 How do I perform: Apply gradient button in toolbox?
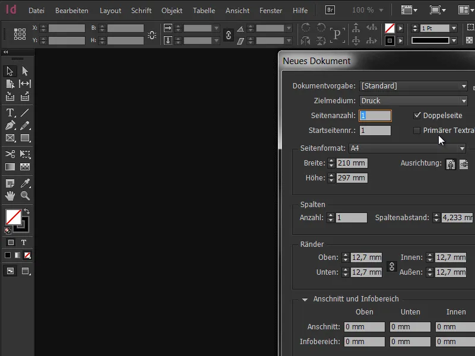(18, 256)
